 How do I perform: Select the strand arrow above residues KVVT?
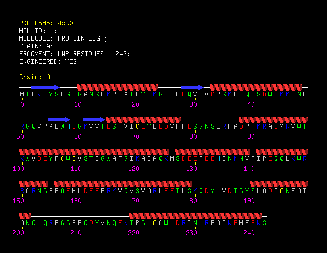click(94, 120)
